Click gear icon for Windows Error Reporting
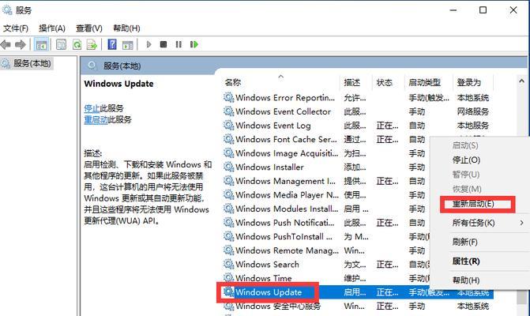This screenshot has width=530, height=316. click(228, 98)
